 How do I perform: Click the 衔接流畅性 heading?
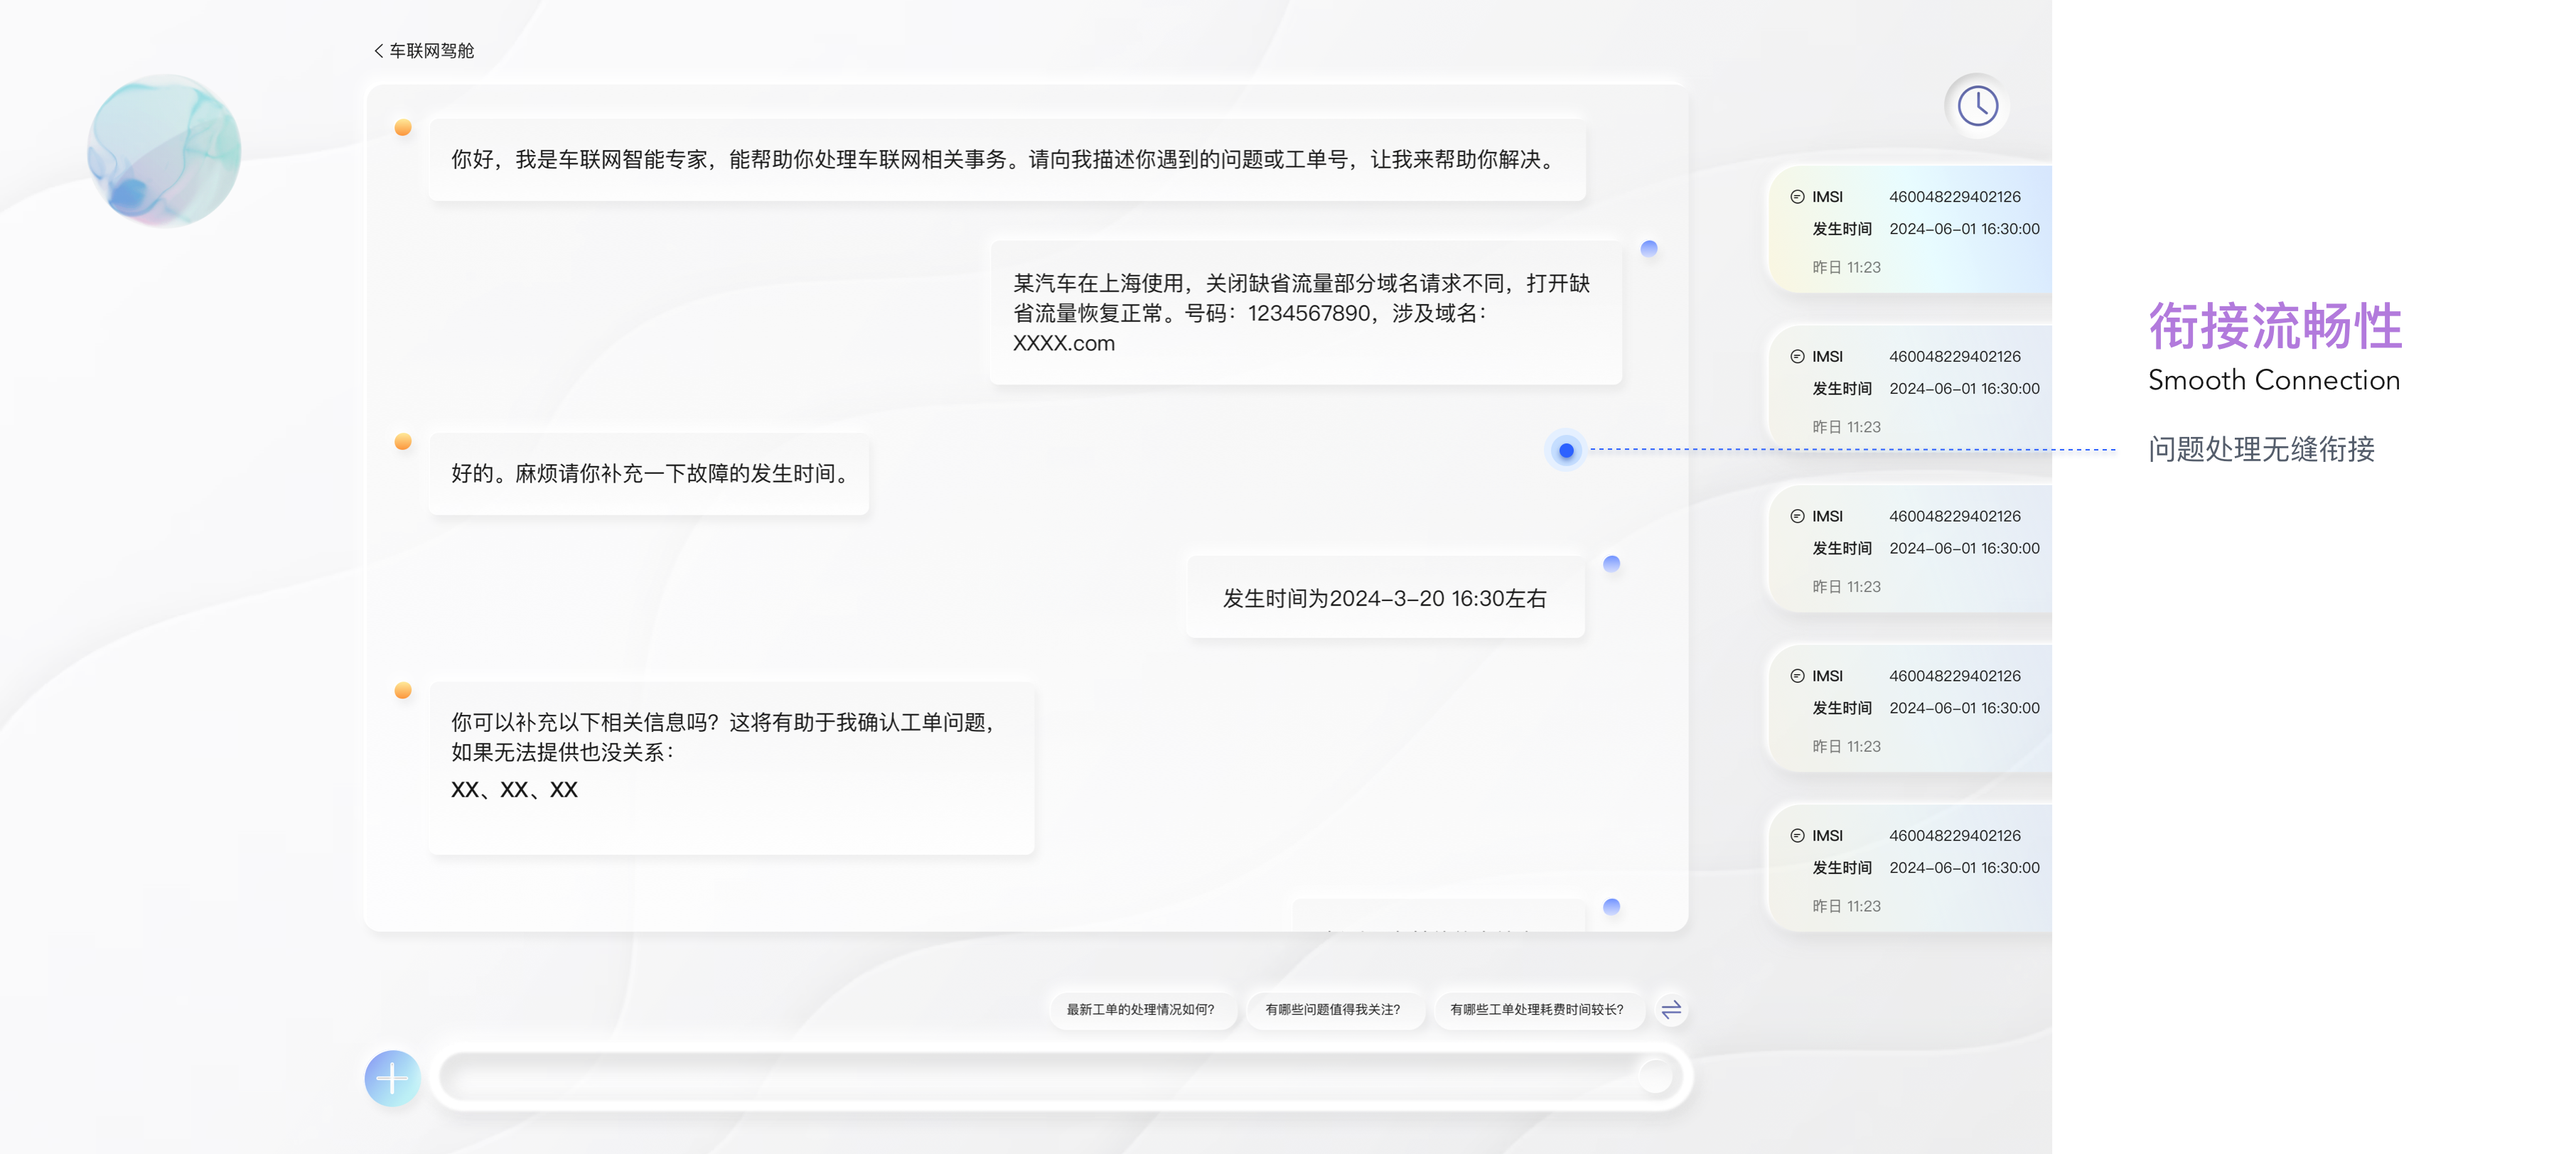(x=2275, y=327)
